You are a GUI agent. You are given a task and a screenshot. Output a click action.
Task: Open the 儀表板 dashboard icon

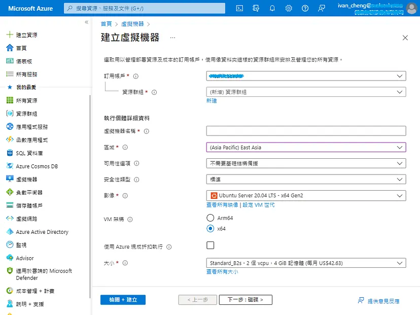(10, 61)
